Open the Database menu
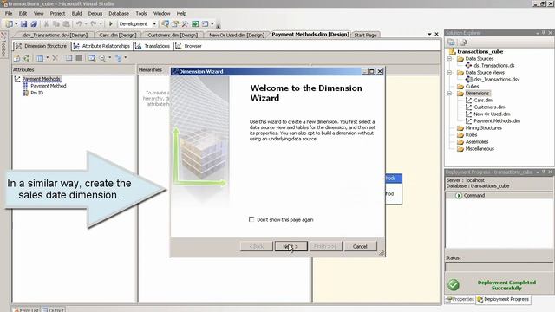This screenshot has width=555, height=312. click(x=119, y=14)
